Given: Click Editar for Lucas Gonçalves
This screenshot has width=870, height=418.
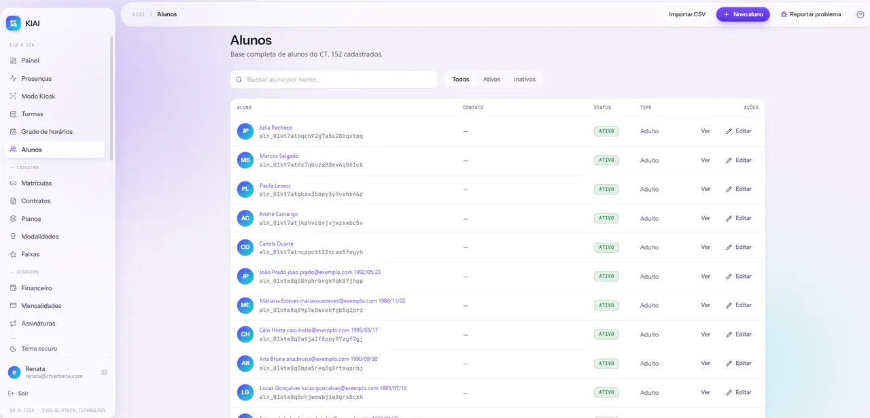Looking at the screenshot, I should click(739, 393).
